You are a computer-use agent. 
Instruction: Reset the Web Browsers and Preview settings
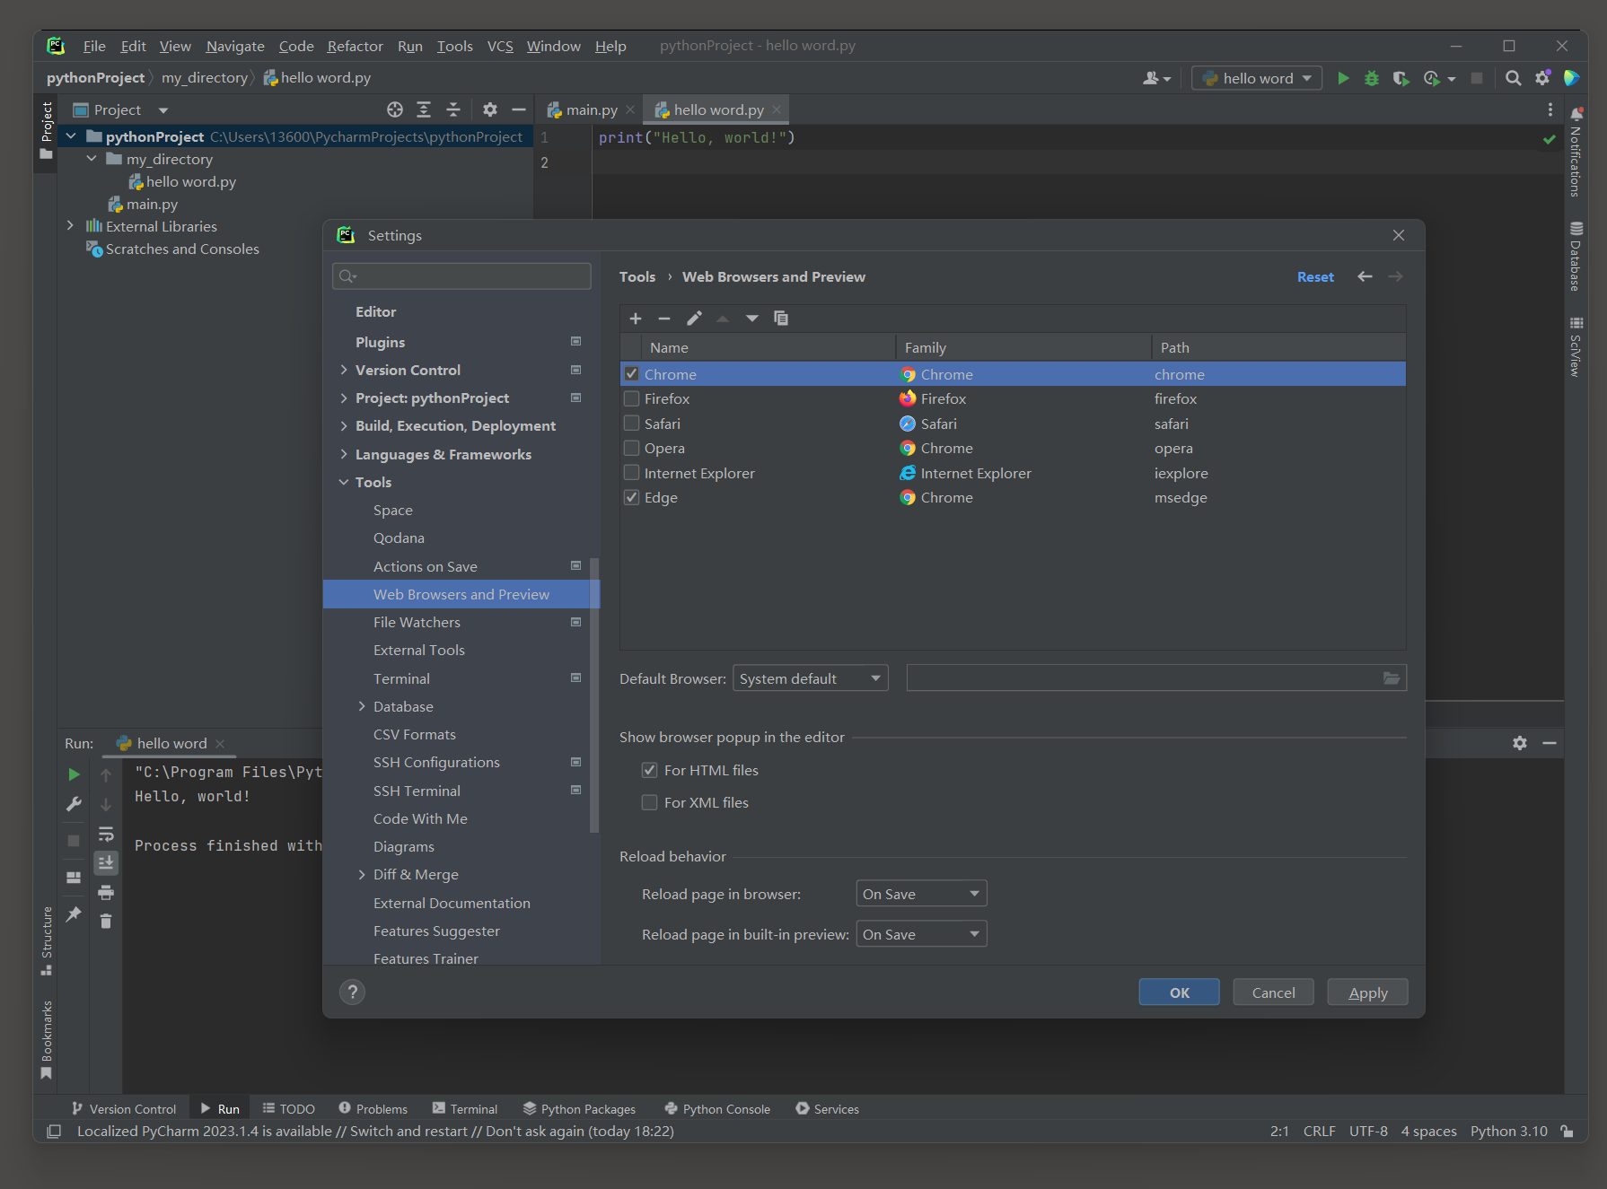click(x=1315, y=277)
